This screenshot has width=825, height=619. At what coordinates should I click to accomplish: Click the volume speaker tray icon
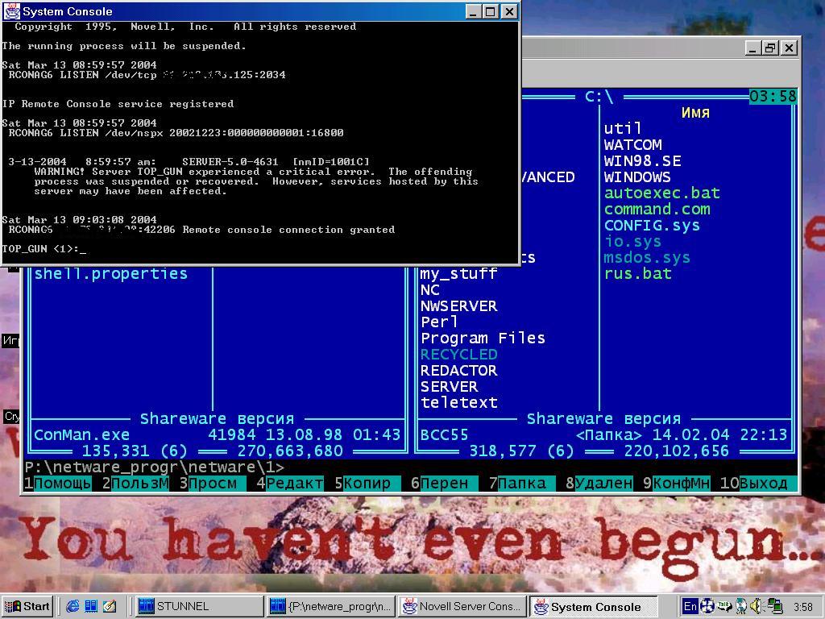[x=757, y=606]
